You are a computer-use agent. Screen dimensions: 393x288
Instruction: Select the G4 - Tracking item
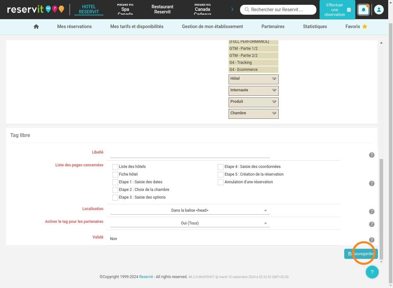(253, 63)
